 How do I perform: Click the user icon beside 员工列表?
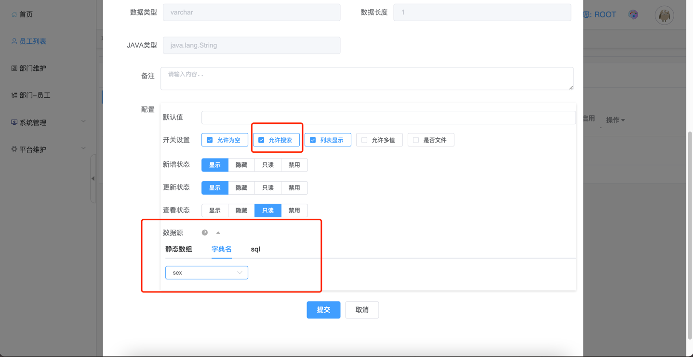[14, 41]
